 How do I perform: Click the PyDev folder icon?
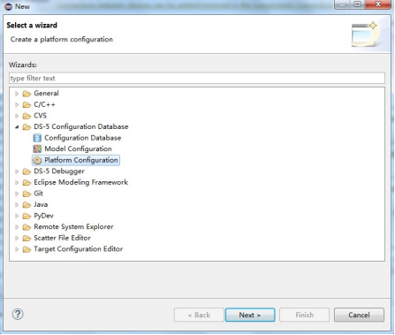pos(27,216)
